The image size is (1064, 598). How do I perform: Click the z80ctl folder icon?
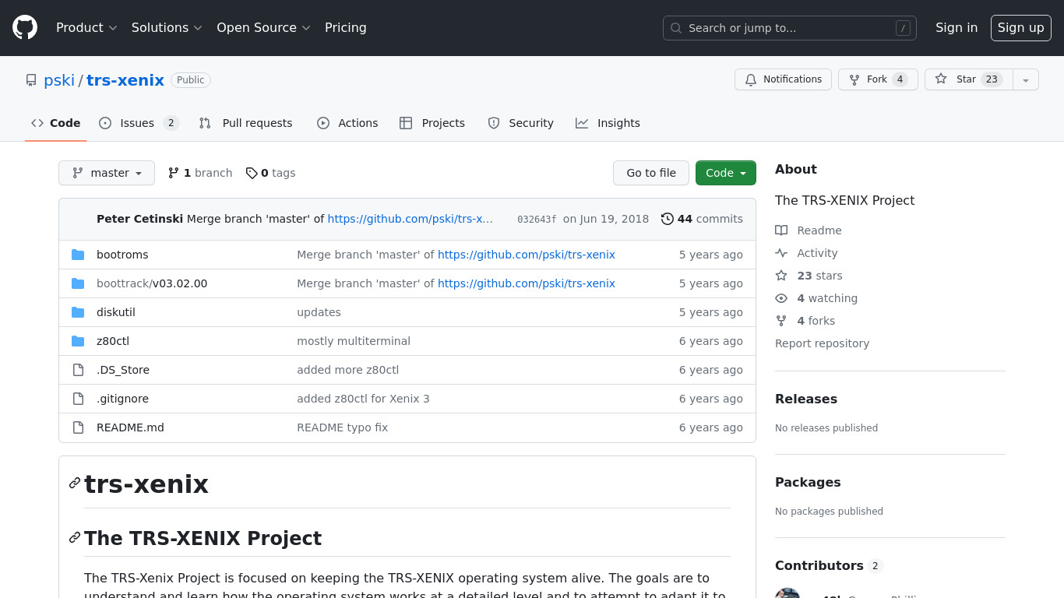78,341
